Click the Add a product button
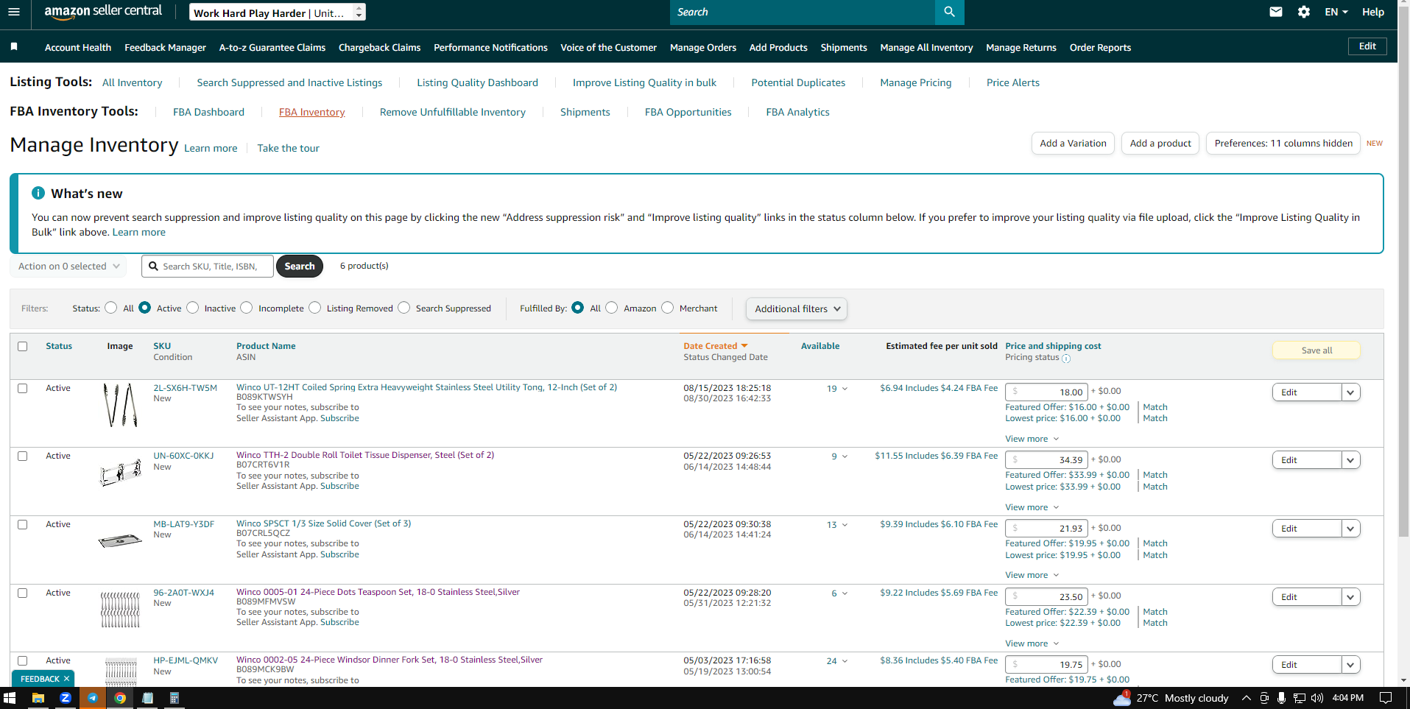The width and height of the screenshot is (1410, 709). coord(1160,144)
